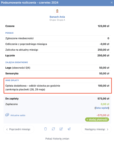114x144 pixels.
Task: Open the lista wpłat link
Action: click(102, 108)
